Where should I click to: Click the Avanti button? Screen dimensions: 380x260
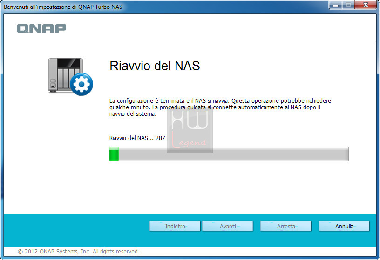pyautogui.click(x=228, y=226)
